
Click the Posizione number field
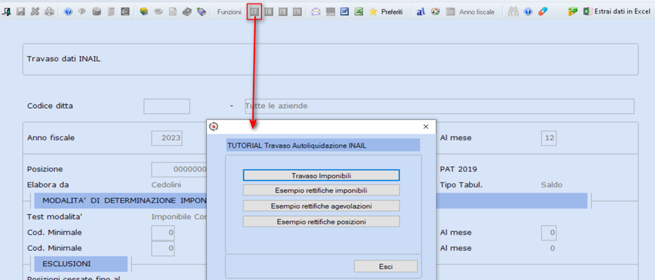click(x=180, y=169)
